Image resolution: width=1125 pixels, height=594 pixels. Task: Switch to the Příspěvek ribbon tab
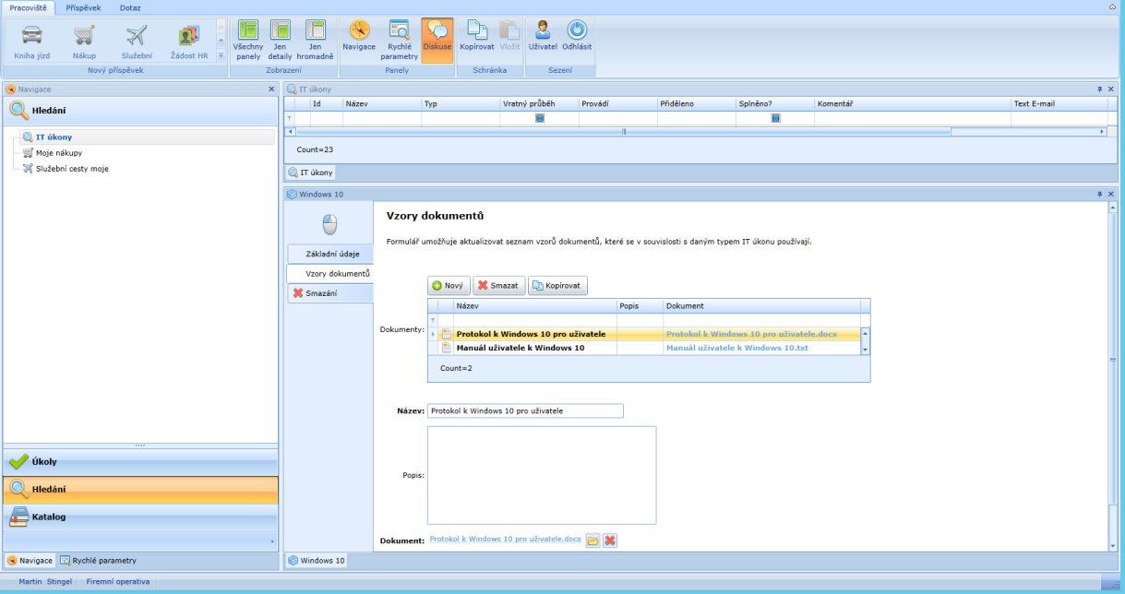click(83, 7)
